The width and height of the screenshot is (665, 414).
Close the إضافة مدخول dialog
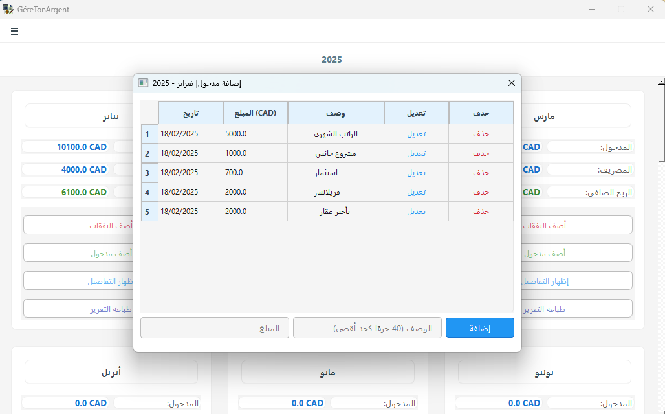pos(511,83)
